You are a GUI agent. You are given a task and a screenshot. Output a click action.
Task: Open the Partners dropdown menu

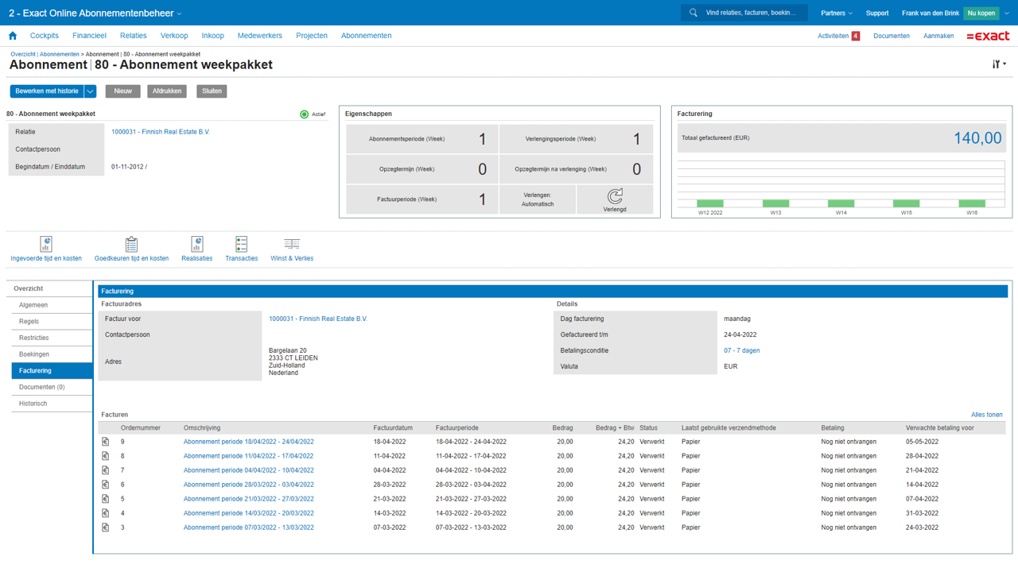[837, 13]
